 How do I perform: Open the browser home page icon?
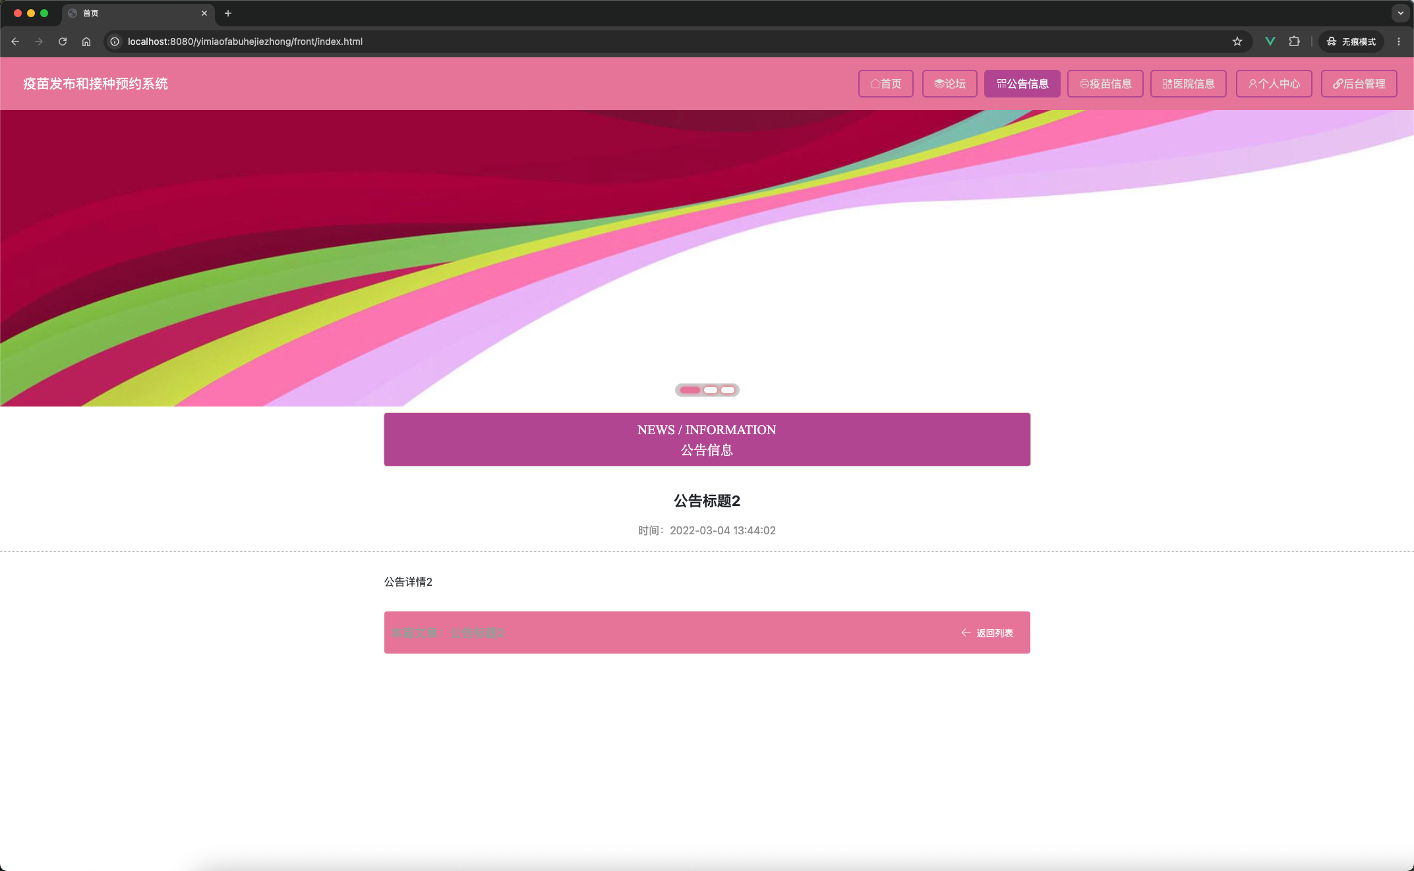tap(86, 42)
